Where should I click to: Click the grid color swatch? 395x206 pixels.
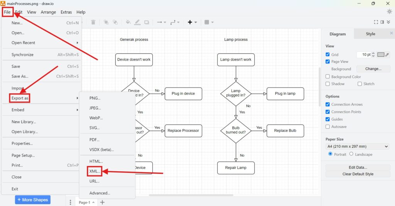coord(381,55)
